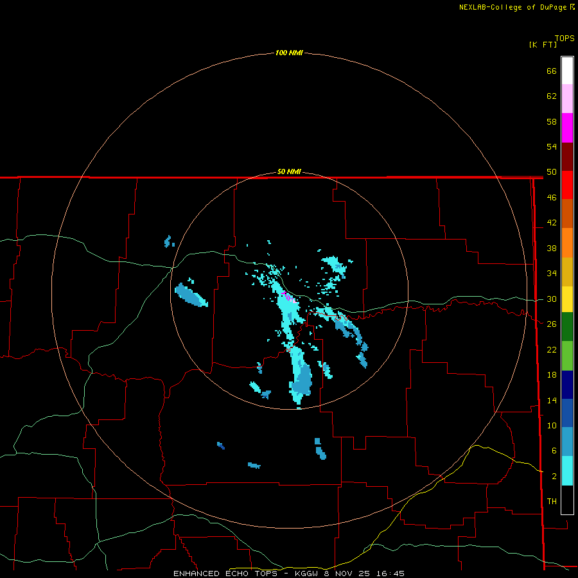578x578 pixels.
Task: Click the cyan 2 kft legend swatch
Action: coord(567,471)
